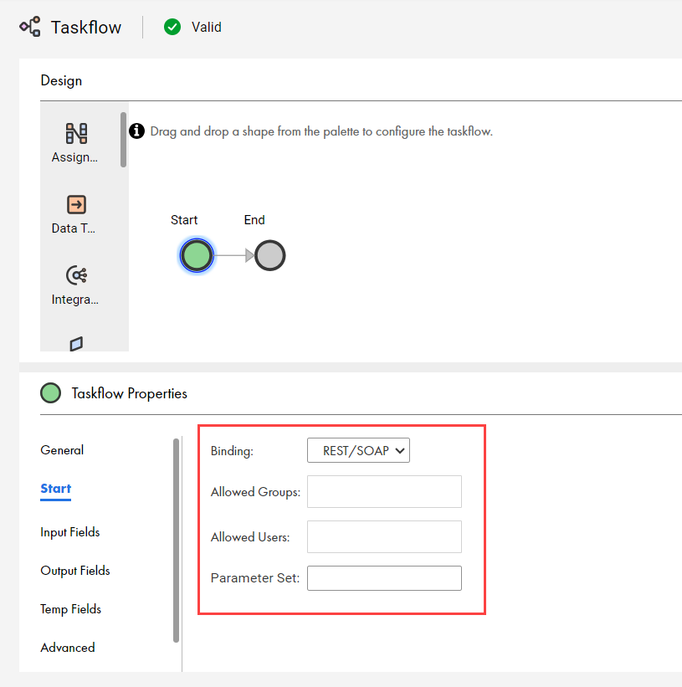Open the Advanced properties tab

pyautogui.click(x=68, y=648)
